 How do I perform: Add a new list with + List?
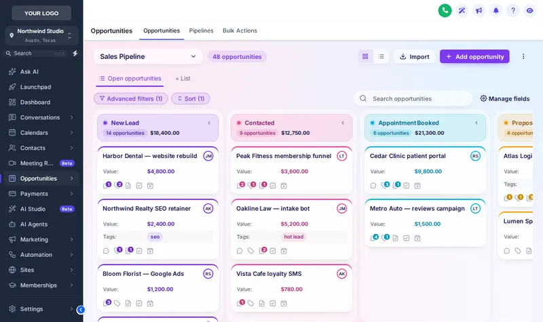[x=183, y=79]
